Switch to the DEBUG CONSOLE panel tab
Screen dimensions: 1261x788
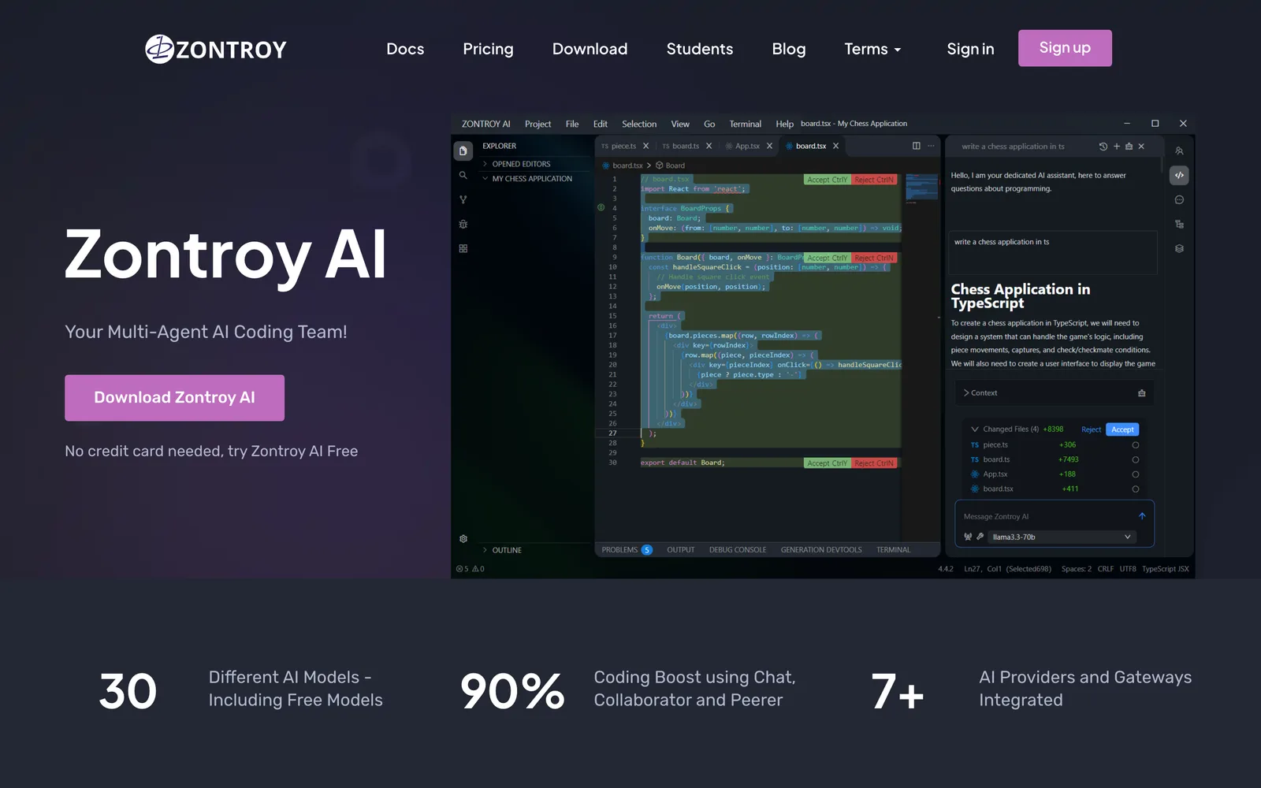pos(738,550)
